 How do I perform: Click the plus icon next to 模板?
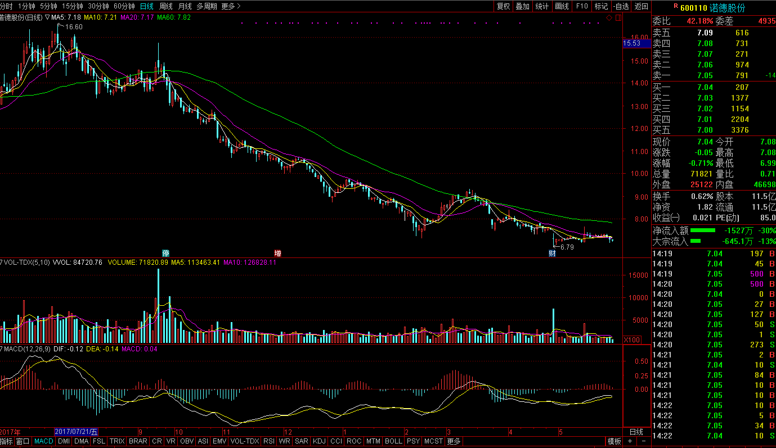(x=629, y=441)
